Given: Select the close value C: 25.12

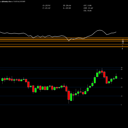Looking at the screenshot, I should click(46, 8).
